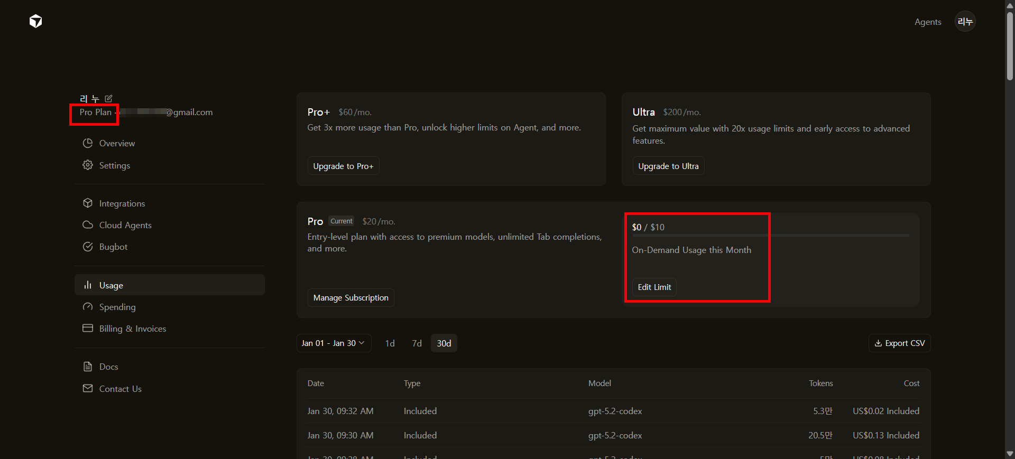The image size is (1015, 459).
Task: Open the Bugbot page
Action: pos(170,247)
